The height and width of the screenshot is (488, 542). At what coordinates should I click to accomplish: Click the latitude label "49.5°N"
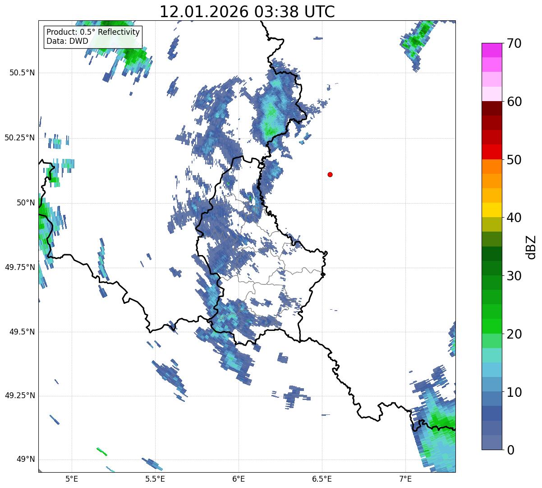(x=23, y=332)
